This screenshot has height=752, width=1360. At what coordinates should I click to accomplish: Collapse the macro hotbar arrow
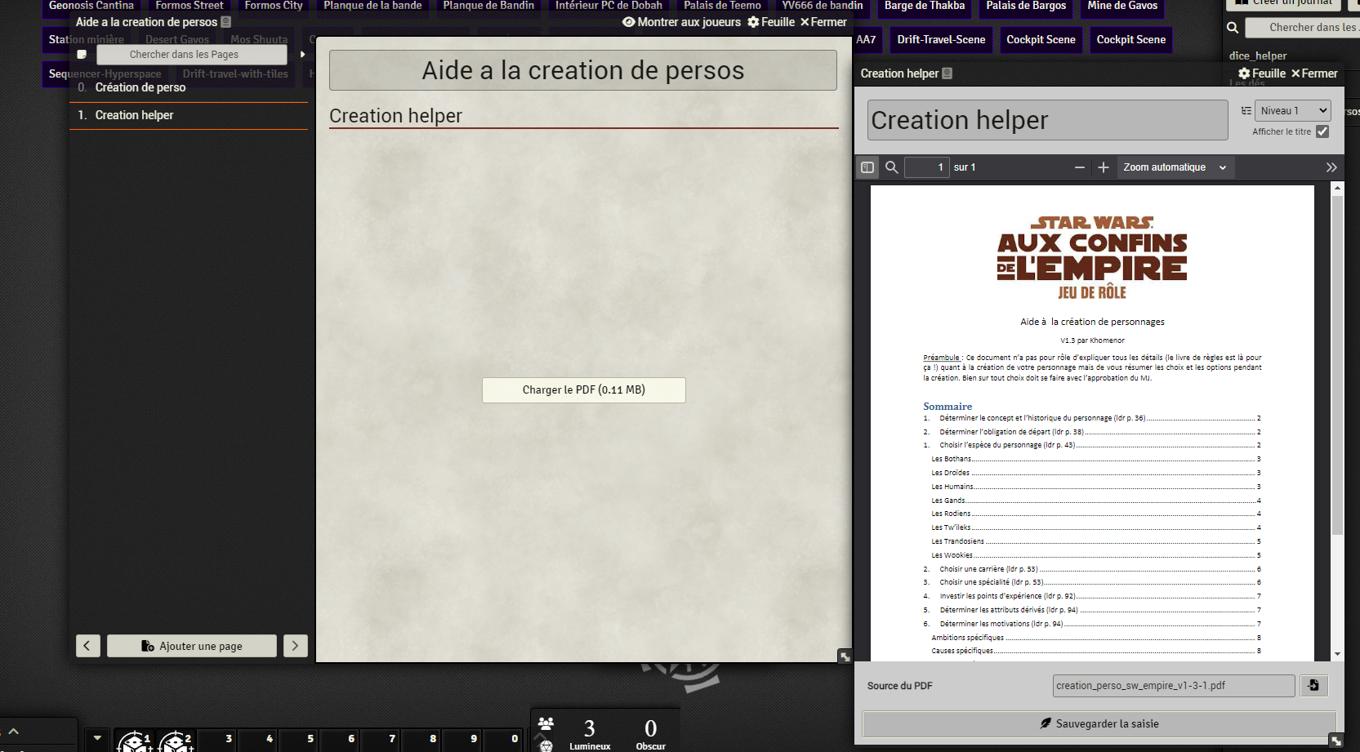(97, 738)
